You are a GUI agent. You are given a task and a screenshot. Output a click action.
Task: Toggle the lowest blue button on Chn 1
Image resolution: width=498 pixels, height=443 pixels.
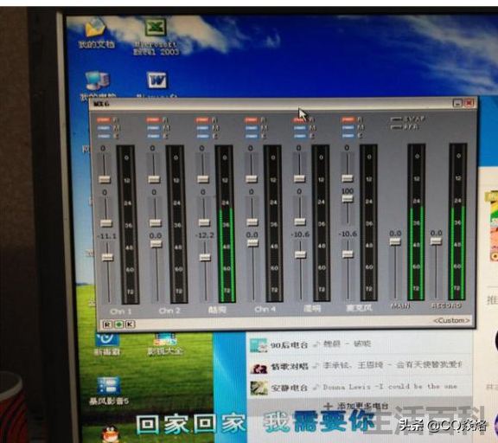coord(104,136)
